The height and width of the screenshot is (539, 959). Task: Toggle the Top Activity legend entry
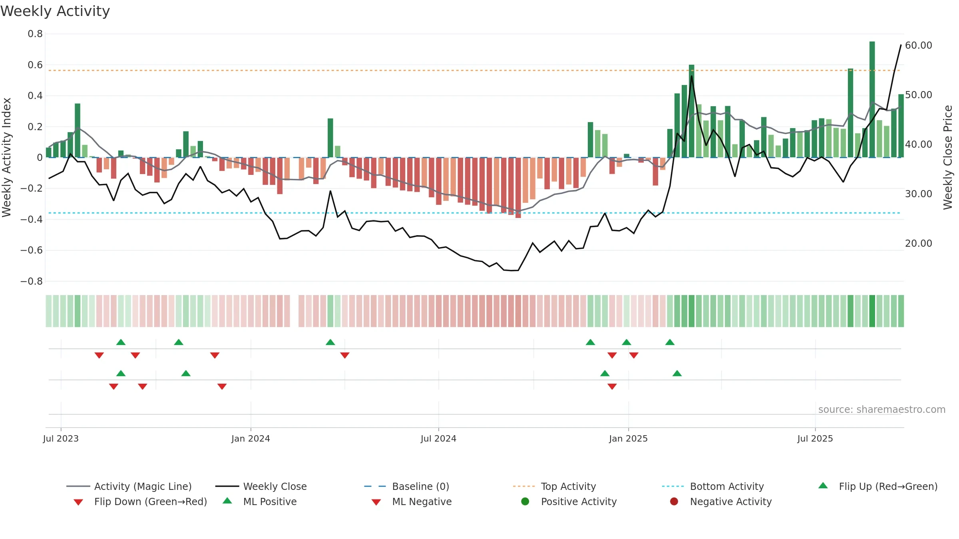click(554, 486)
